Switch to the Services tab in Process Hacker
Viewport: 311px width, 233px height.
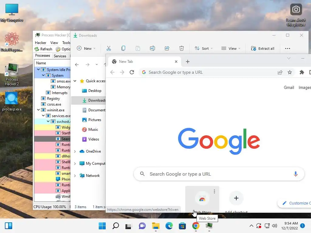(60, 56)
